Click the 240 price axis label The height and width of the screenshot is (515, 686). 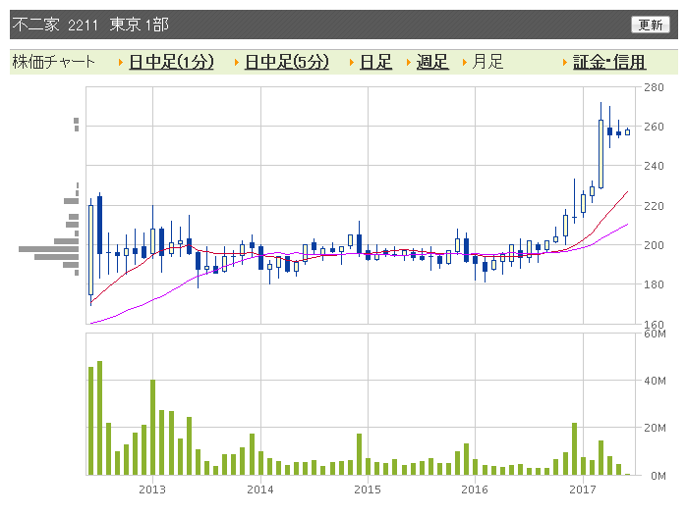point(654,166)
